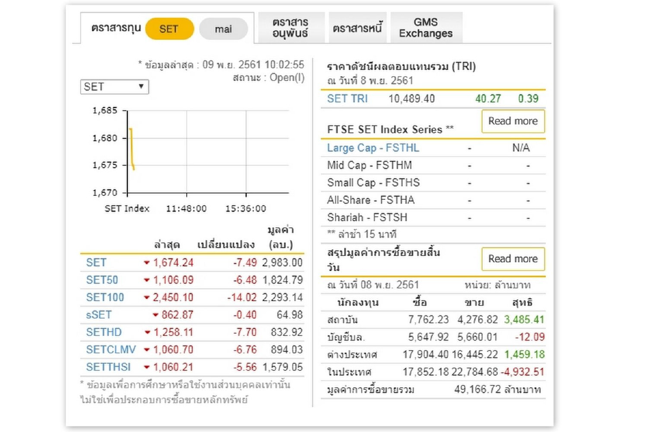648x432 pixels.
Task: Click the All-Share - FSTHA row
Action: [x=433, y=200]
